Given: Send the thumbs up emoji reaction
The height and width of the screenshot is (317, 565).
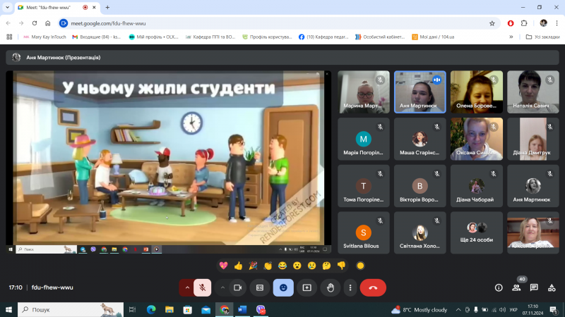Looking at the screenshot, I should coord(238,266).
